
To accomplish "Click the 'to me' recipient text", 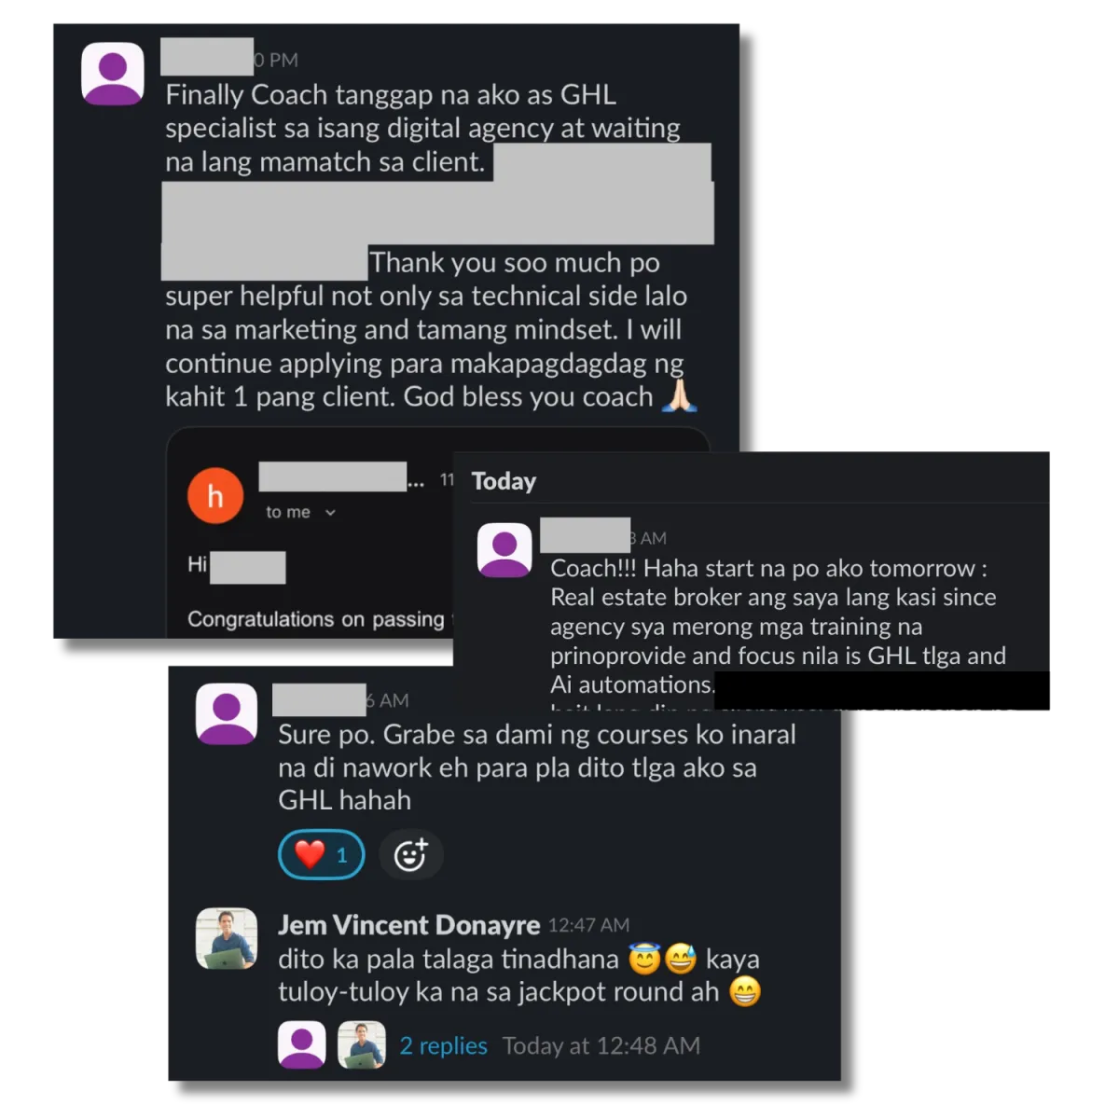I will (x=288, y=512).
